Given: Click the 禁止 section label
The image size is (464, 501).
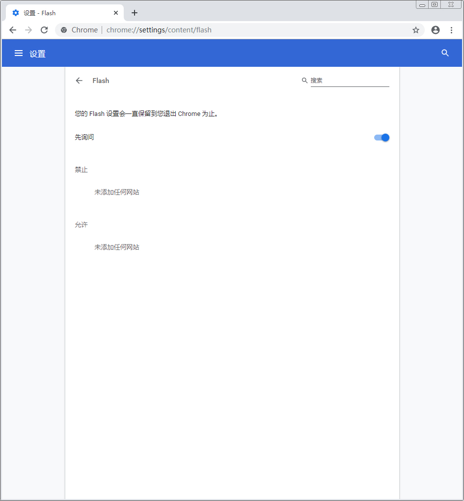Looking at the screenshot, I should (x=81, y=169).
